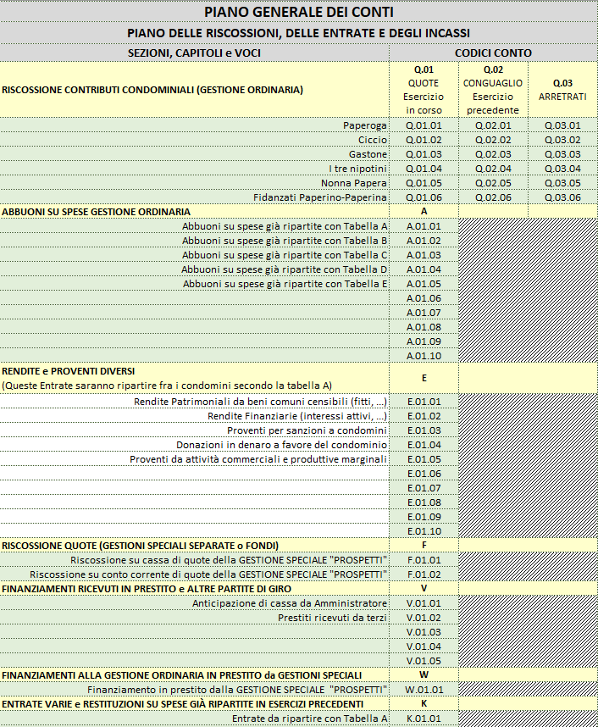Select Rendite Finanziarie (interessi attivi) row
Viewport: 598px width, 727px height.
click(x=194, y=415)
